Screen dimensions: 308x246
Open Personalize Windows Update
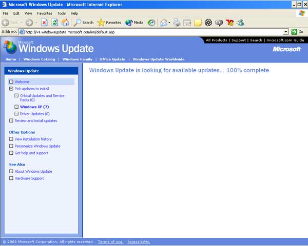(x=37, y=146)
